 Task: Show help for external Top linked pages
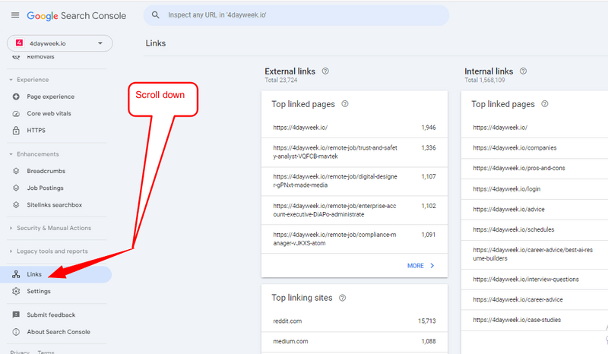click(345, 104)
